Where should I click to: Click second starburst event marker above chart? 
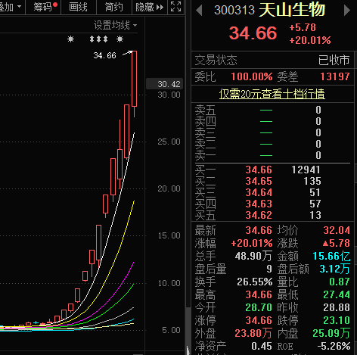[x=120, y=39]
